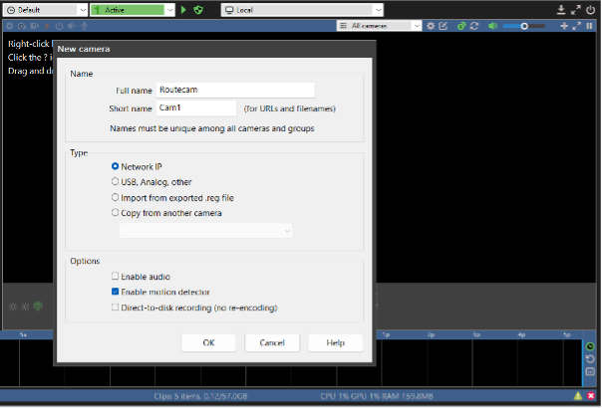The width and height of the screenshot is (602, 408).
Task: Click the green play arrow icon
Action: click(183, 10)
